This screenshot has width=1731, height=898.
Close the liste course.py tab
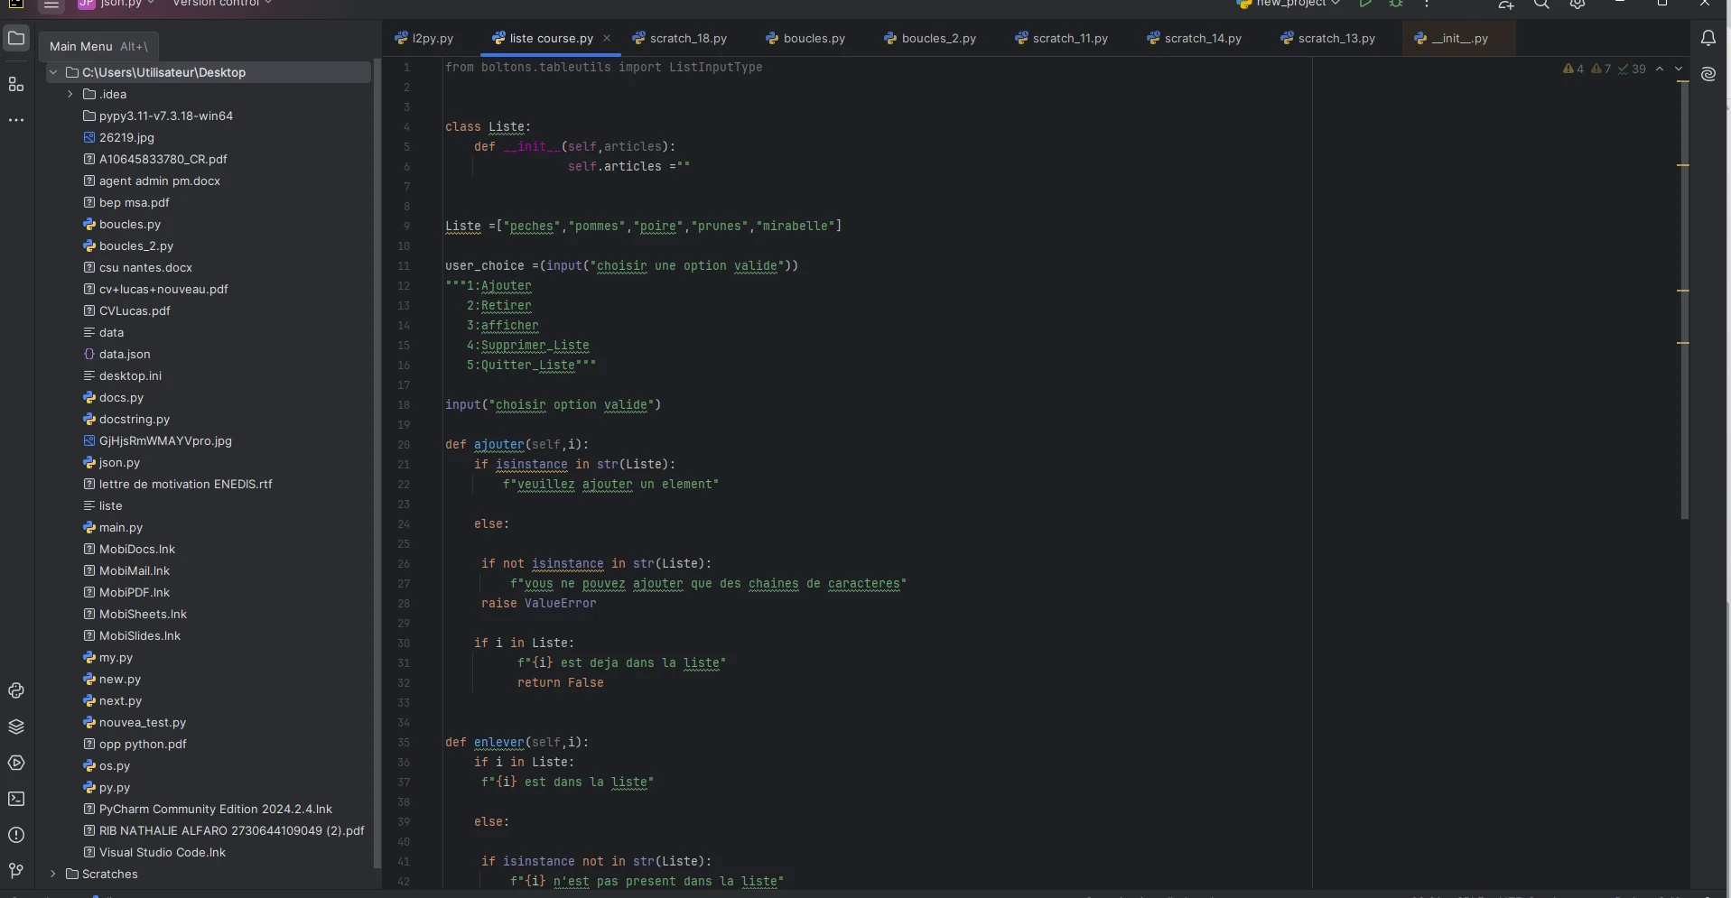(x=607, y=38)
